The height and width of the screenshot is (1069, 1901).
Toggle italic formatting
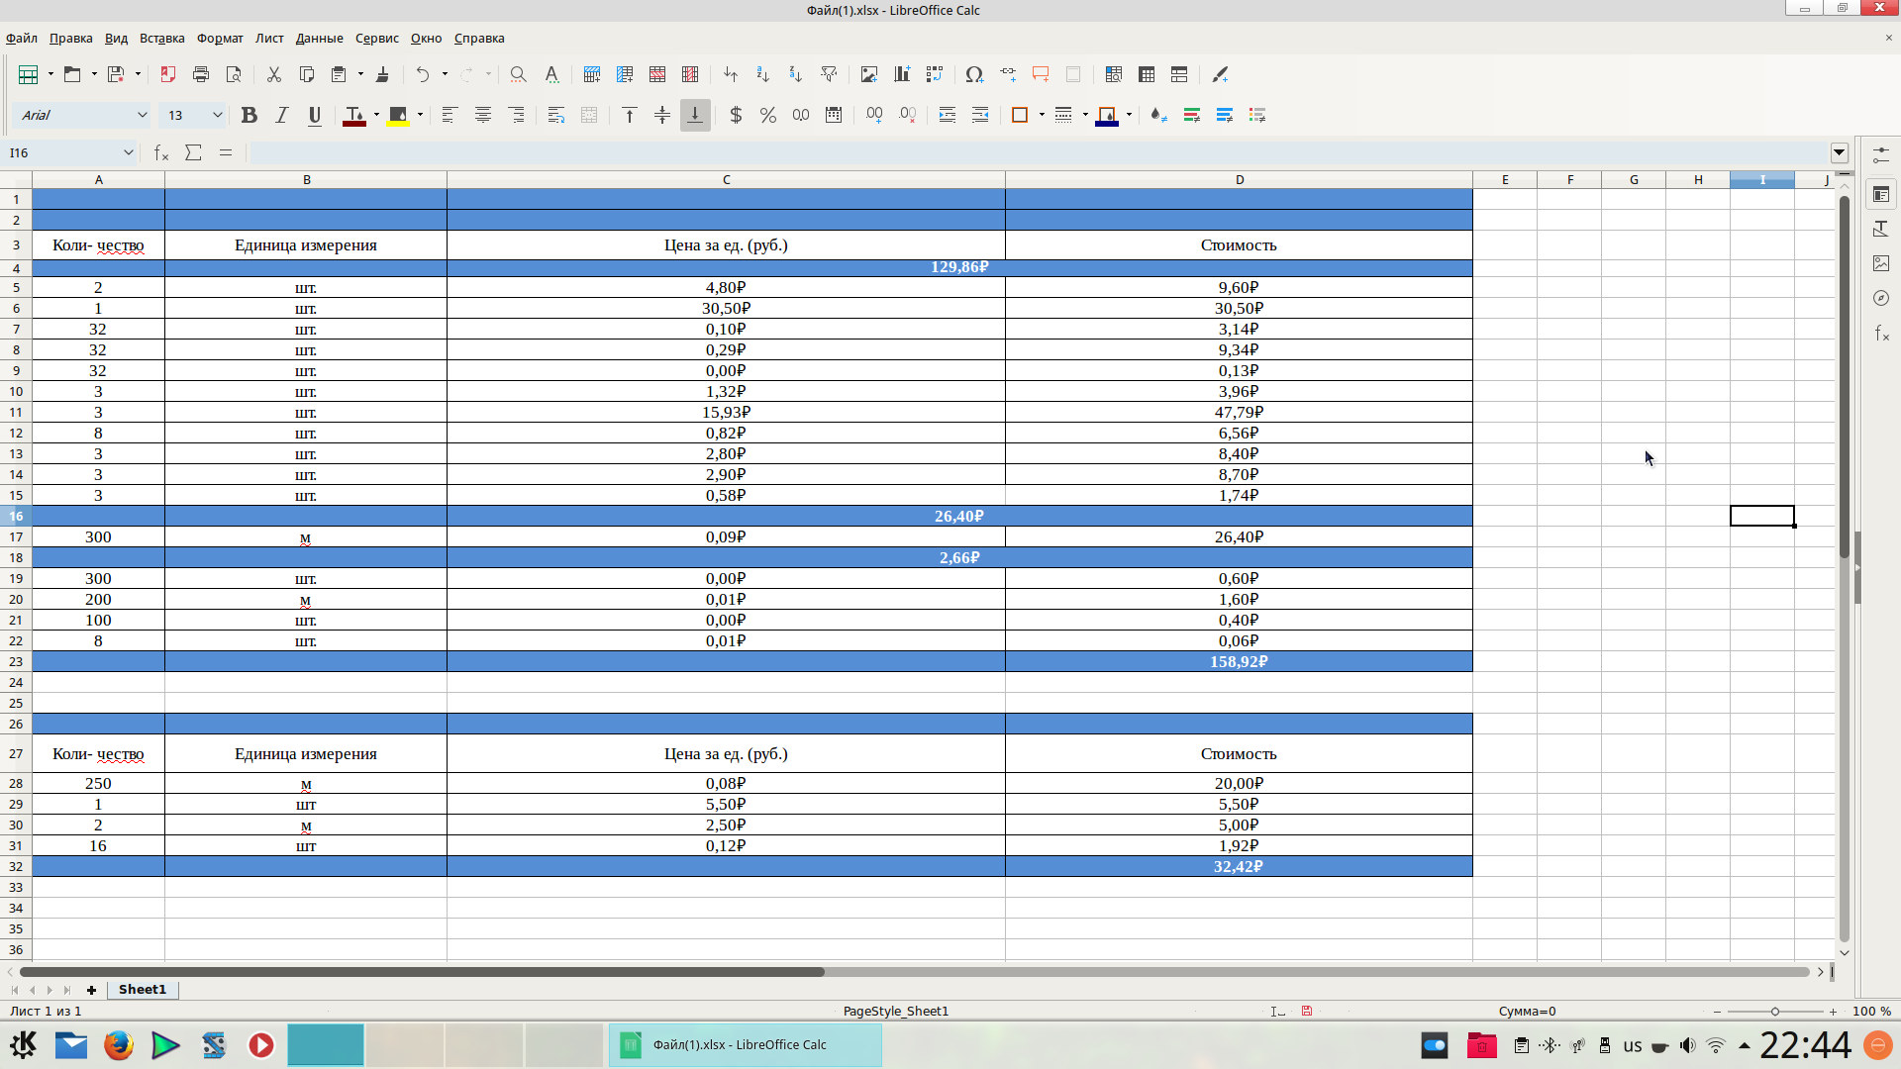(x=282, y=115)
